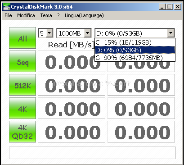184x165 pixels.
Task: Open the Modifica menu
Action: coord(26,15)
